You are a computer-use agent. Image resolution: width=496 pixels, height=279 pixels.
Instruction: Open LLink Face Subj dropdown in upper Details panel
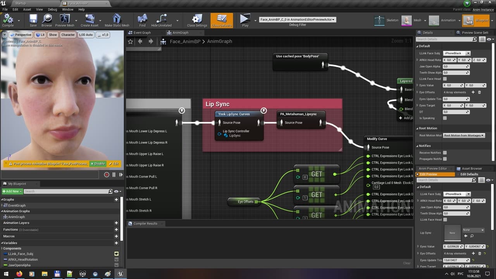(457, 53)
